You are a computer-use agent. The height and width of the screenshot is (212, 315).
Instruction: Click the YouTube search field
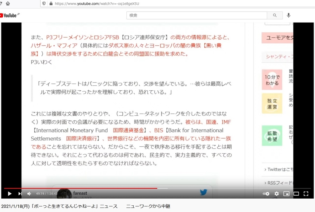click(197, 15)
